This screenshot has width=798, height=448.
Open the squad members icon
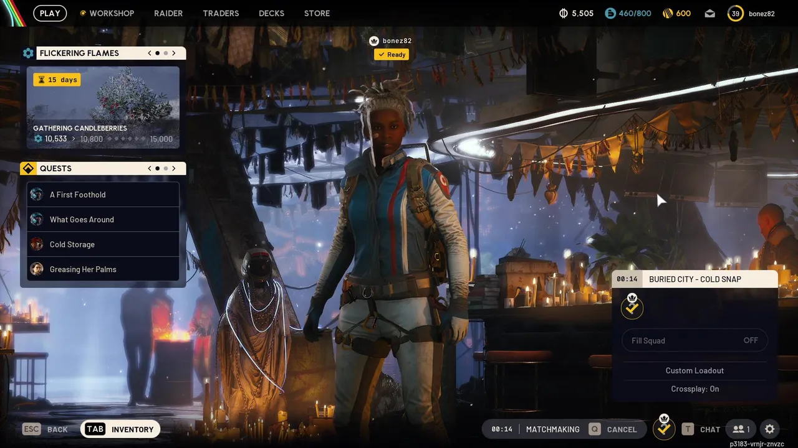741,429
